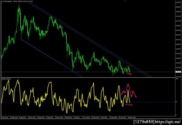Select the small red trendline above recent candles
182x125 pixels.
coord(129,66)
